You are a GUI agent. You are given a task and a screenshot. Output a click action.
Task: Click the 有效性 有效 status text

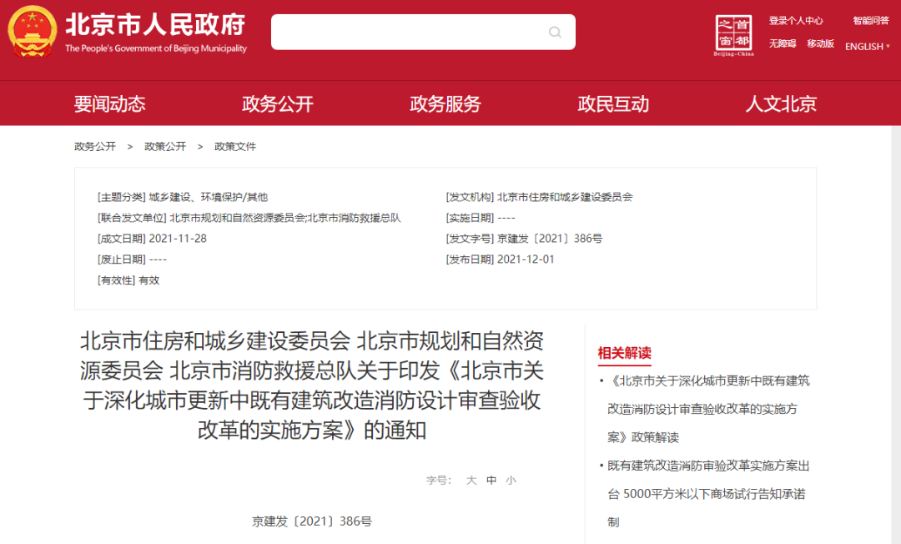point(128,280)
